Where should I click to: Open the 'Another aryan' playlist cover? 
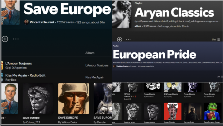click(x=133, y=111)
